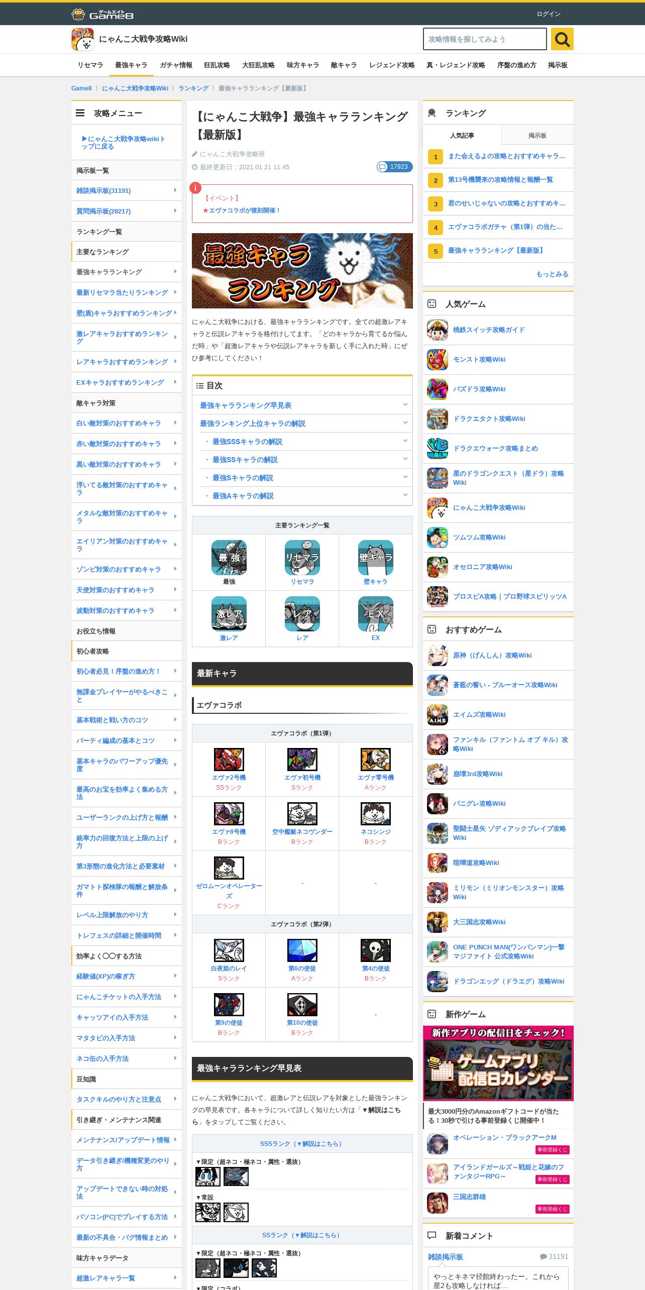Image resolution: width=645 pixels, height=1290 pixels.
Task: Select the 白夜姫のレイ character icon
Action: [x=229, y=950]
